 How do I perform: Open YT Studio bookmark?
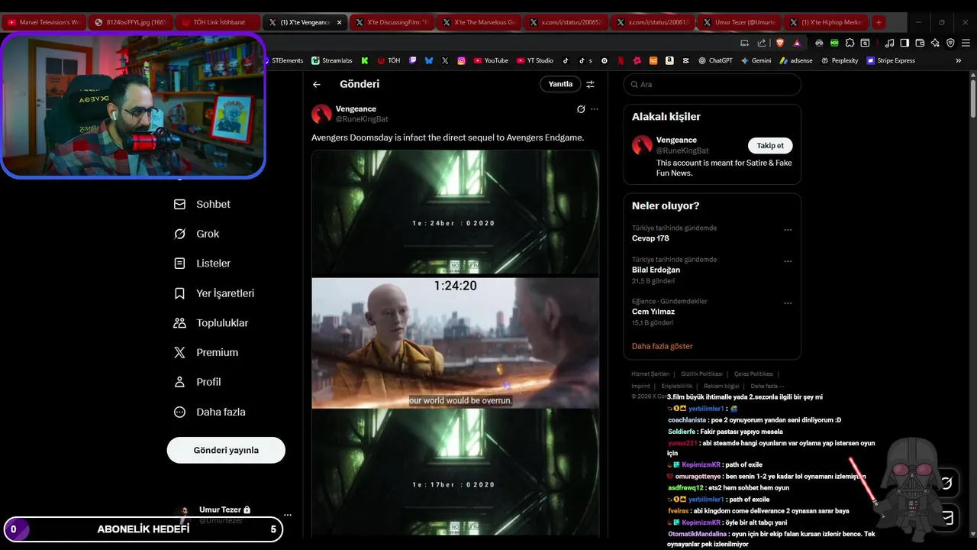(535, 60)
